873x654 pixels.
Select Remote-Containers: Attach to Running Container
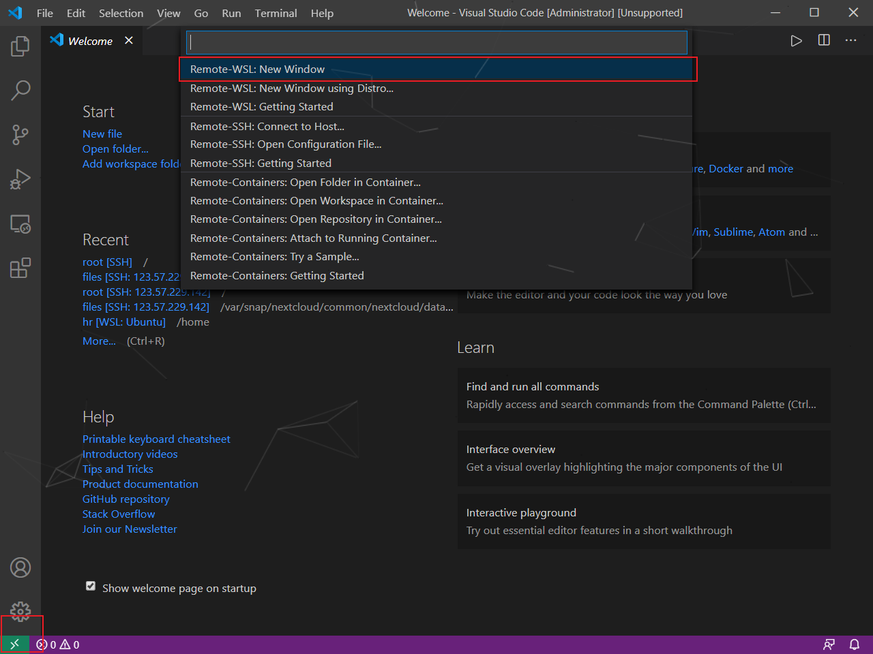314,238
